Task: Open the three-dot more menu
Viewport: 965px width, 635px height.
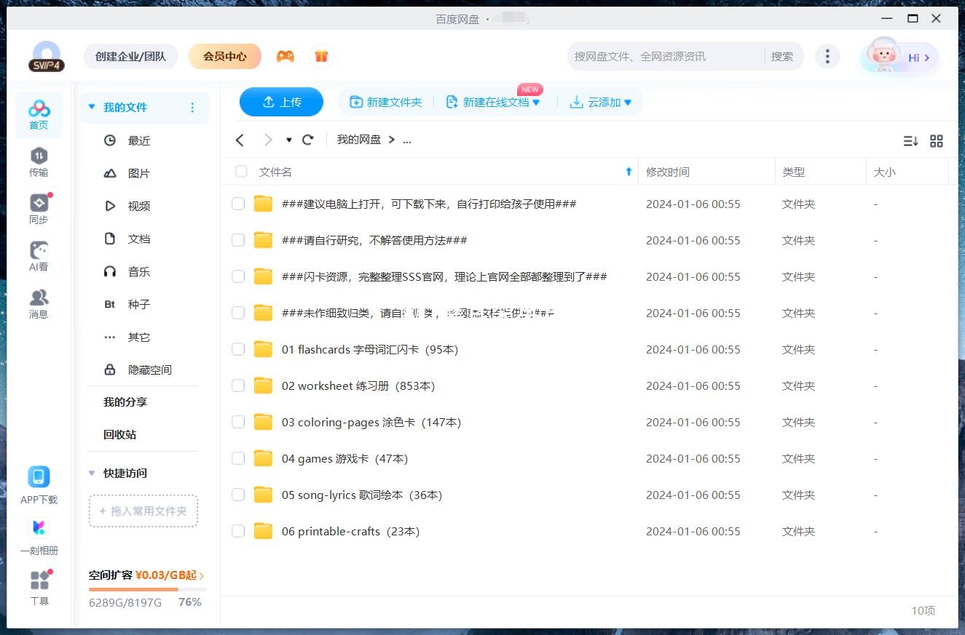Action: pyautogui.click(x=827, y=55)
